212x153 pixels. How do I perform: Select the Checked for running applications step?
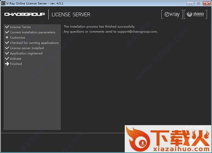coord(34,43)
